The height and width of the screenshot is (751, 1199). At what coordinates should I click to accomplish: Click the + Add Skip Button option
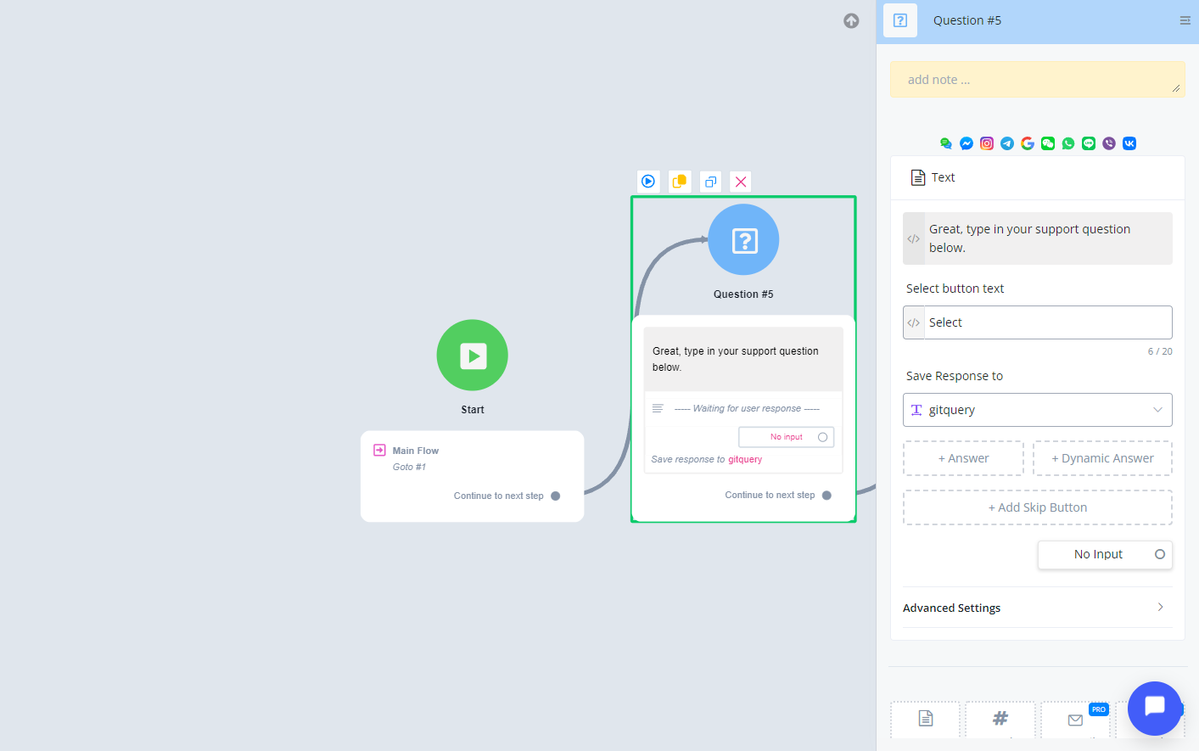1037,507
